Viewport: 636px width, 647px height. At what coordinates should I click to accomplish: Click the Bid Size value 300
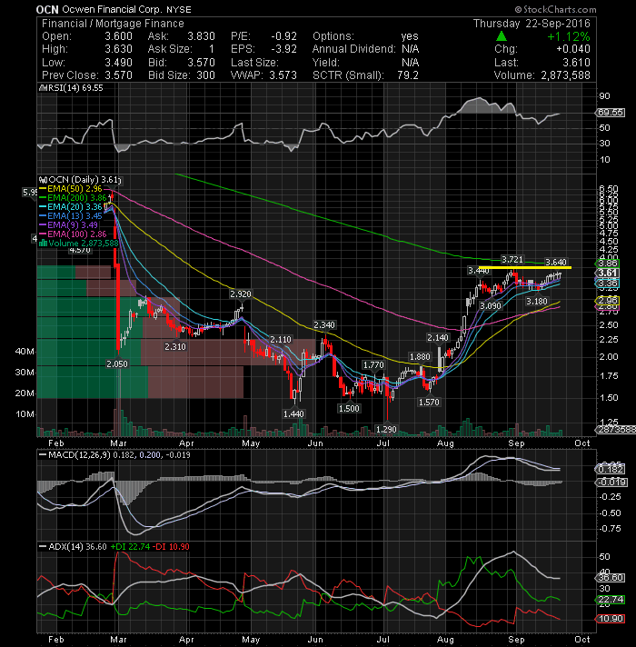[205, 75]
